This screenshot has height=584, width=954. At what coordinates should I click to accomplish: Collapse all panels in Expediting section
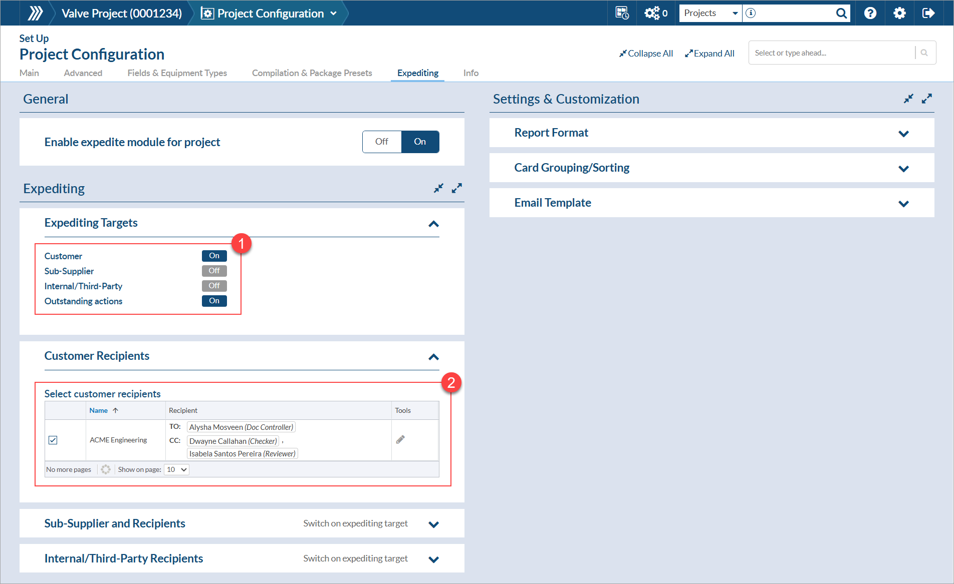tap(438, 188)
